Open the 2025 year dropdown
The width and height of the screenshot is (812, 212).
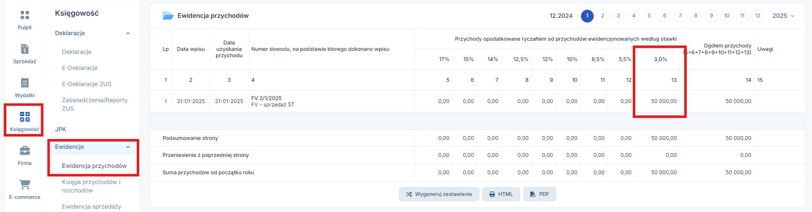click(784, 16)
